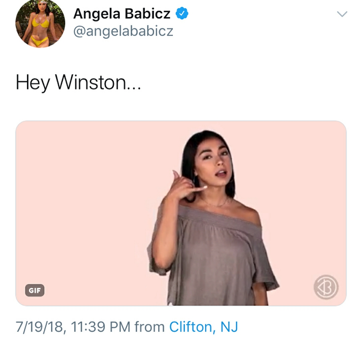Click the 'Hey Winston...' tweet text
Viewport: 362px width, 341px height.
pyautogui.click(x=78, y=83)
